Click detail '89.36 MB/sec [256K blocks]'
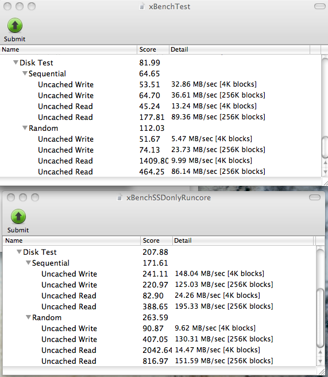 (x=218, y=117)
